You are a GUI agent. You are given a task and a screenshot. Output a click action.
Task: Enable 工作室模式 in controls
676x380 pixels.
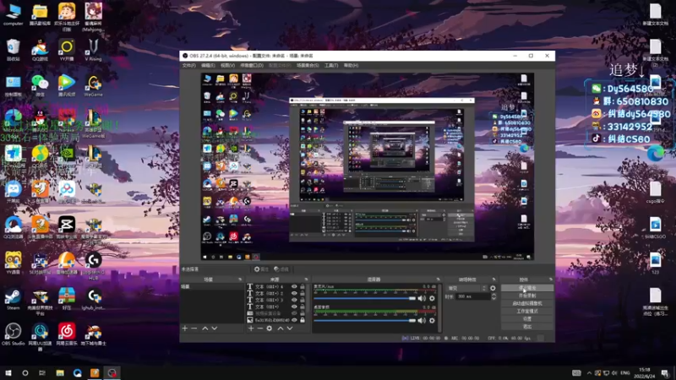coord(526,311)
